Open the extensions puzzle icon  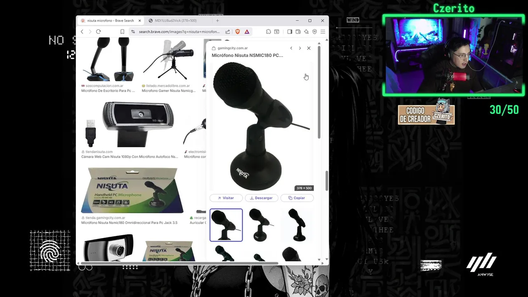tap(269, 32)
